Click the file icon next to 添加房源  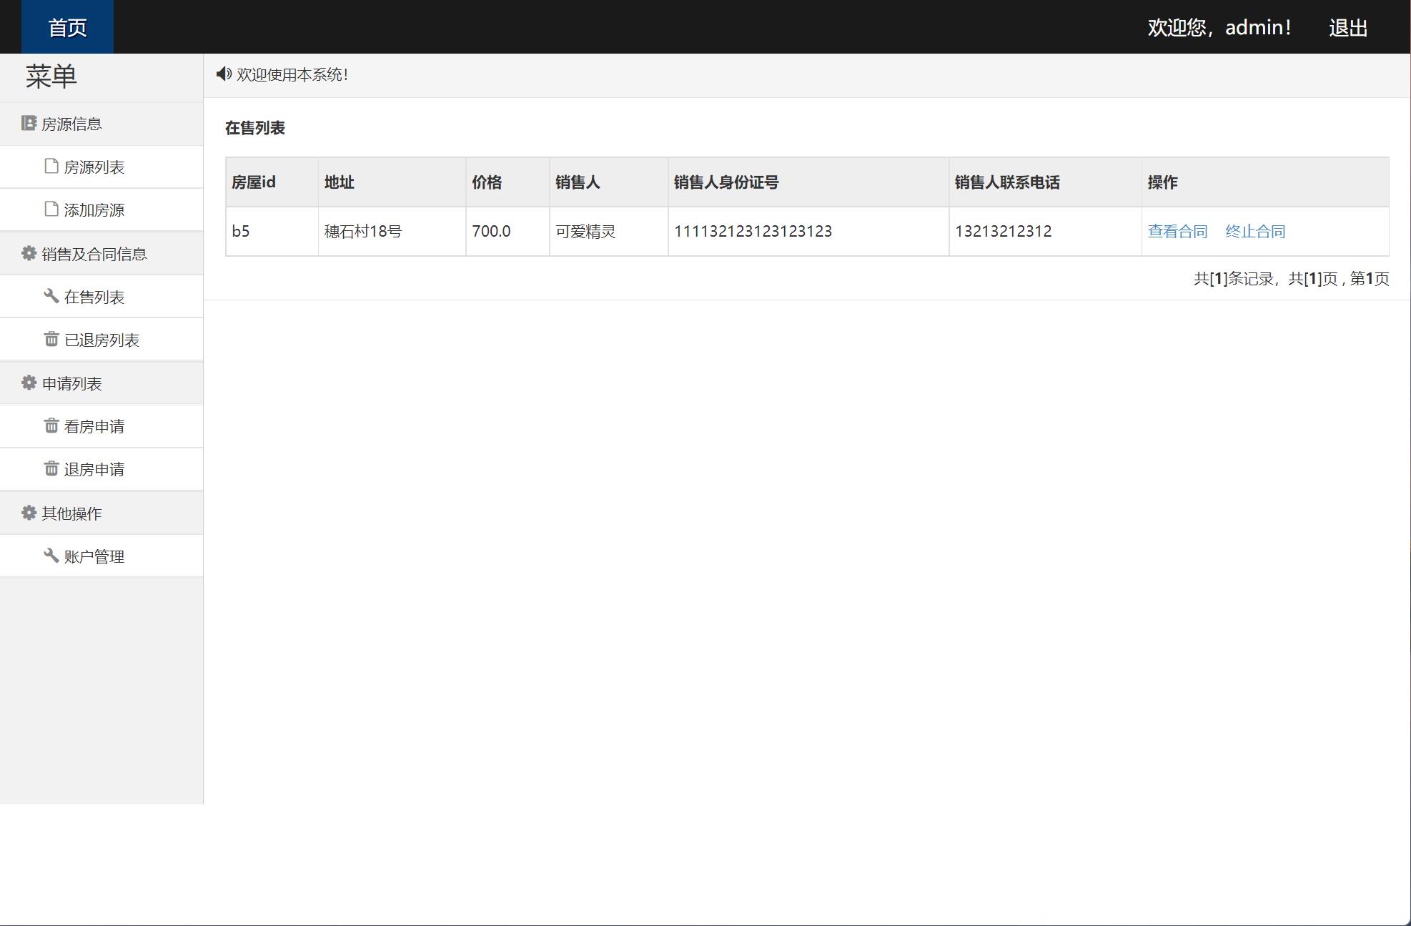coord(51,209)
